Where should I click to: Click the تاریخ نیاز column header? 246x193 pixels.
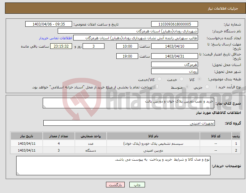pyautogui.click(x=27, y=136)
